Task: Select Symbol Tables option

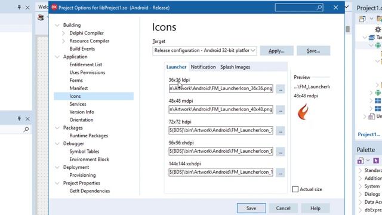Action: coord(84,151)
